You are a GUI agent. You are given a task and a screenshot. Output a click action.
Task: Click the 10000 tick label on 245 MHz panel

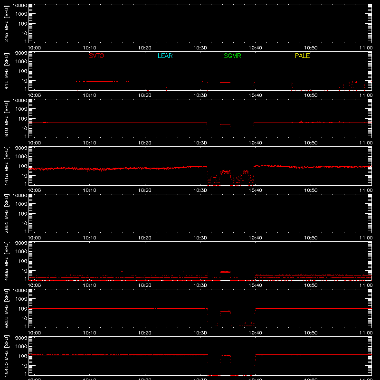20,6
